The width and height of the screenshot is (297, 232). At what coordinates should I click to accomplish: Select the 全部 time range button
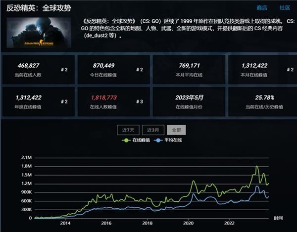(176, 130)
